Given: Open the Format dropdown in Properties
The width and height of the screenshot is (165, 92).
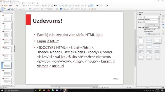Looking at the screenshot, I should click(x=152, y=17).
